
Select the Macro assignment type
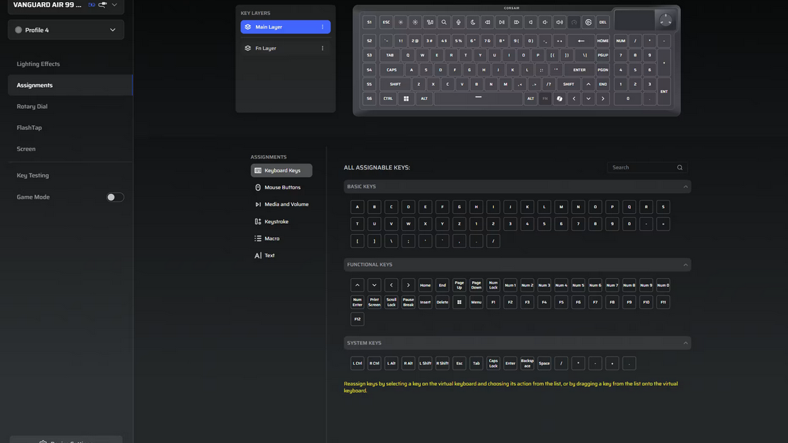click(272, 239)
